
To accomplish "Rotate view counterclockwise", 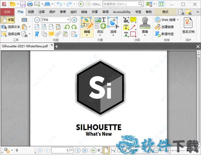I will click(67, 27).
